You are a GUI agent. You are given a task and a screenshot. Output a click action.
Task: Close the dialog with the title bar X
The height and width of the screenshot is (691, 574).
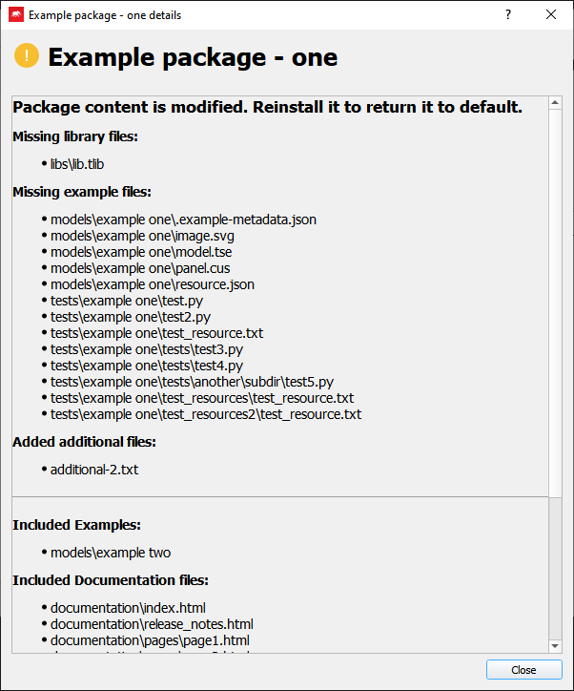coord(551,15)
